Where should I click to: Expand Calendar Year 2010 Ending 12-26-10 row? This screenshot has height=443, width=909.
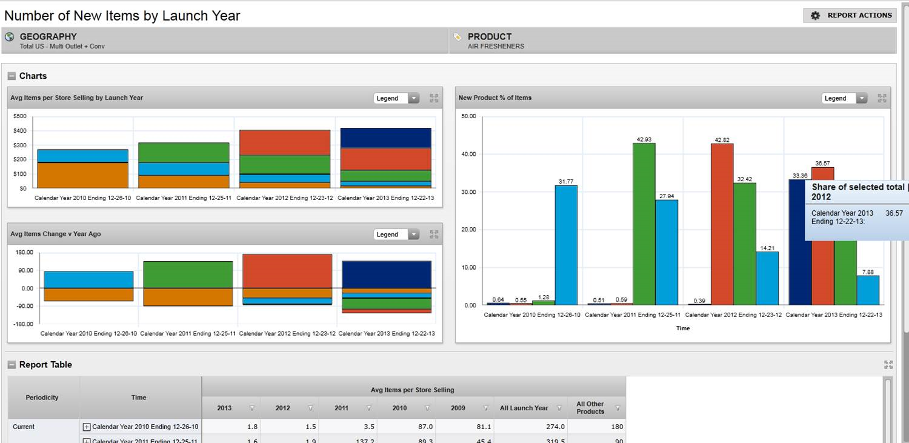[x=87, y=427]
